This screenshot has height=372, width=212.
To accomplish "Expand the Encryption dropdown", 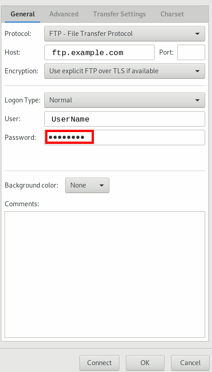I will coord(124,71).
